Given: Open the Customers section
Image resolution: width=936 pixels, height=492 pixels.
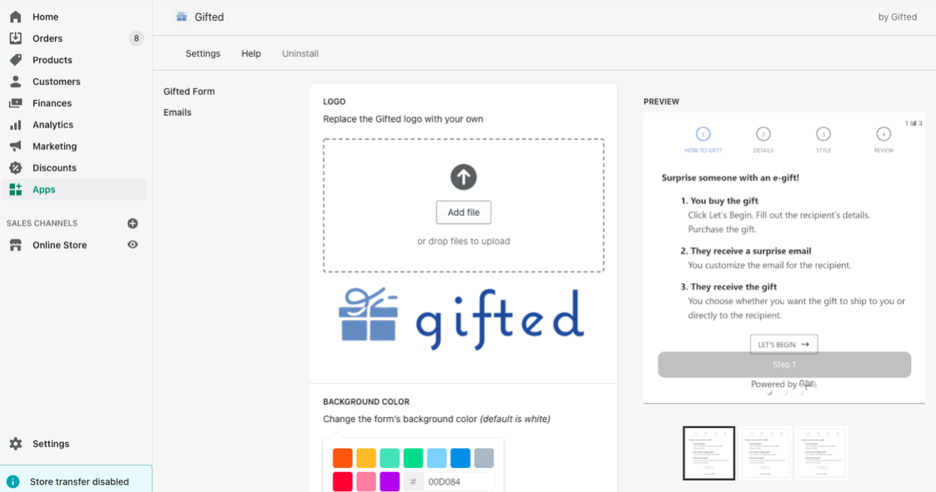Looking at the screenshot, I should click(x=56, y=81).
